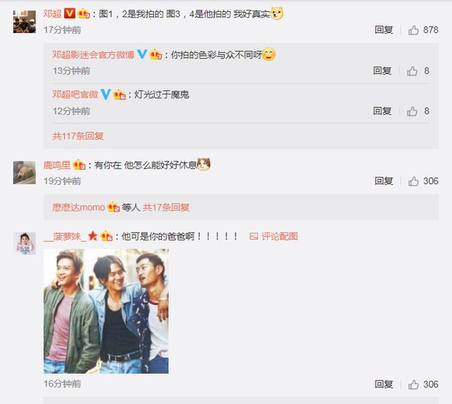Open 邓超's profile avatar
Screen dimensions: 452x404
25,22
